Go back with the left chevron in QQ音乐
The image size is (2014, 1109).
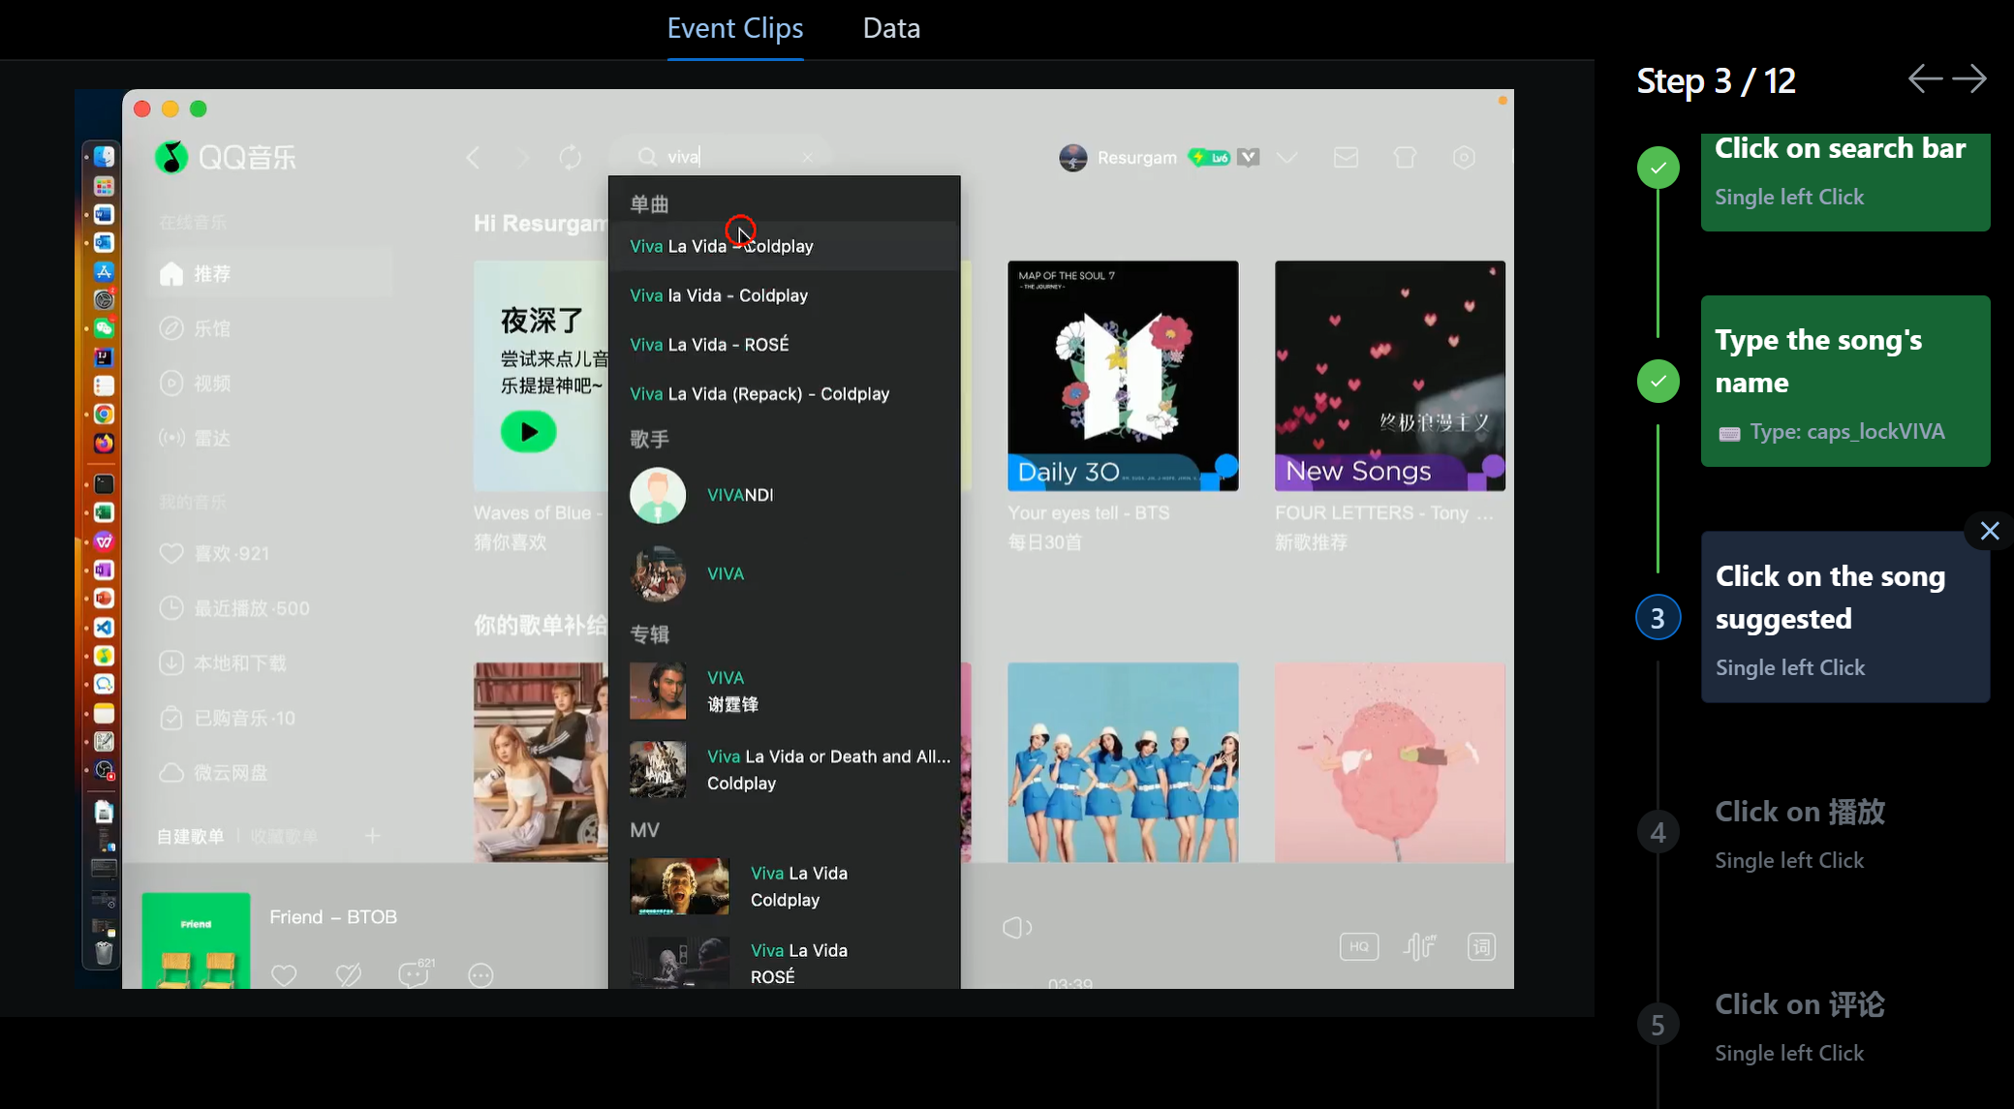tap(473, 157)
